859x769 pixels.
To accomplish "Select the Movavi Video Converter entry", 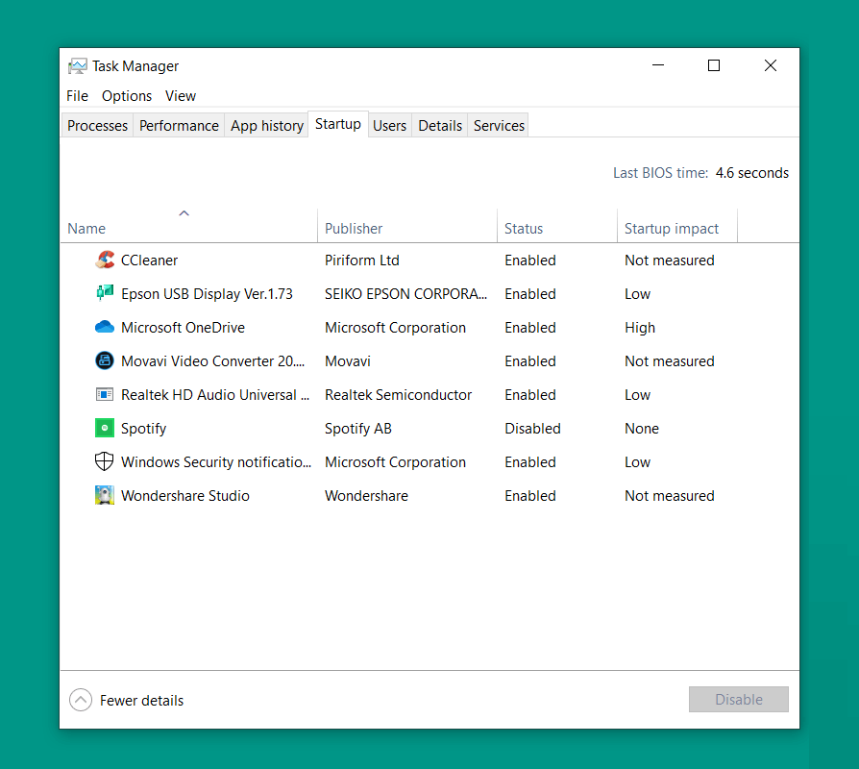I will click(212, 361).
